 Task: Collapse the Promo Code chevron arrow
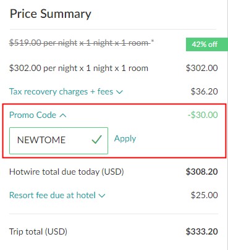pos(63,115)
